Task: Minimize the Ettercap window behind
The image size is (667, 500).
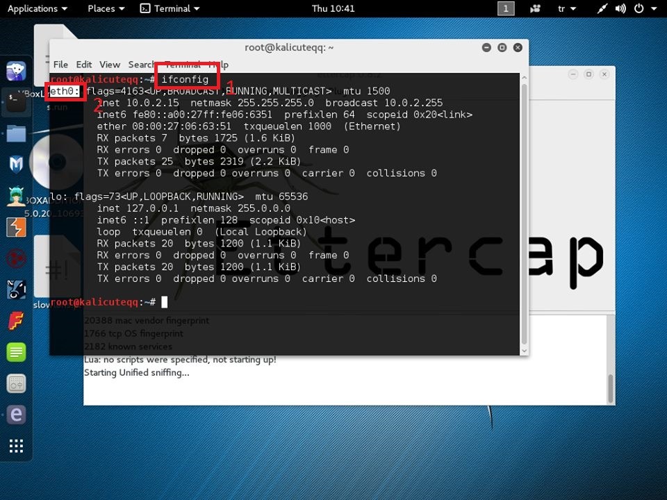Action: click(x=573, y=74)
